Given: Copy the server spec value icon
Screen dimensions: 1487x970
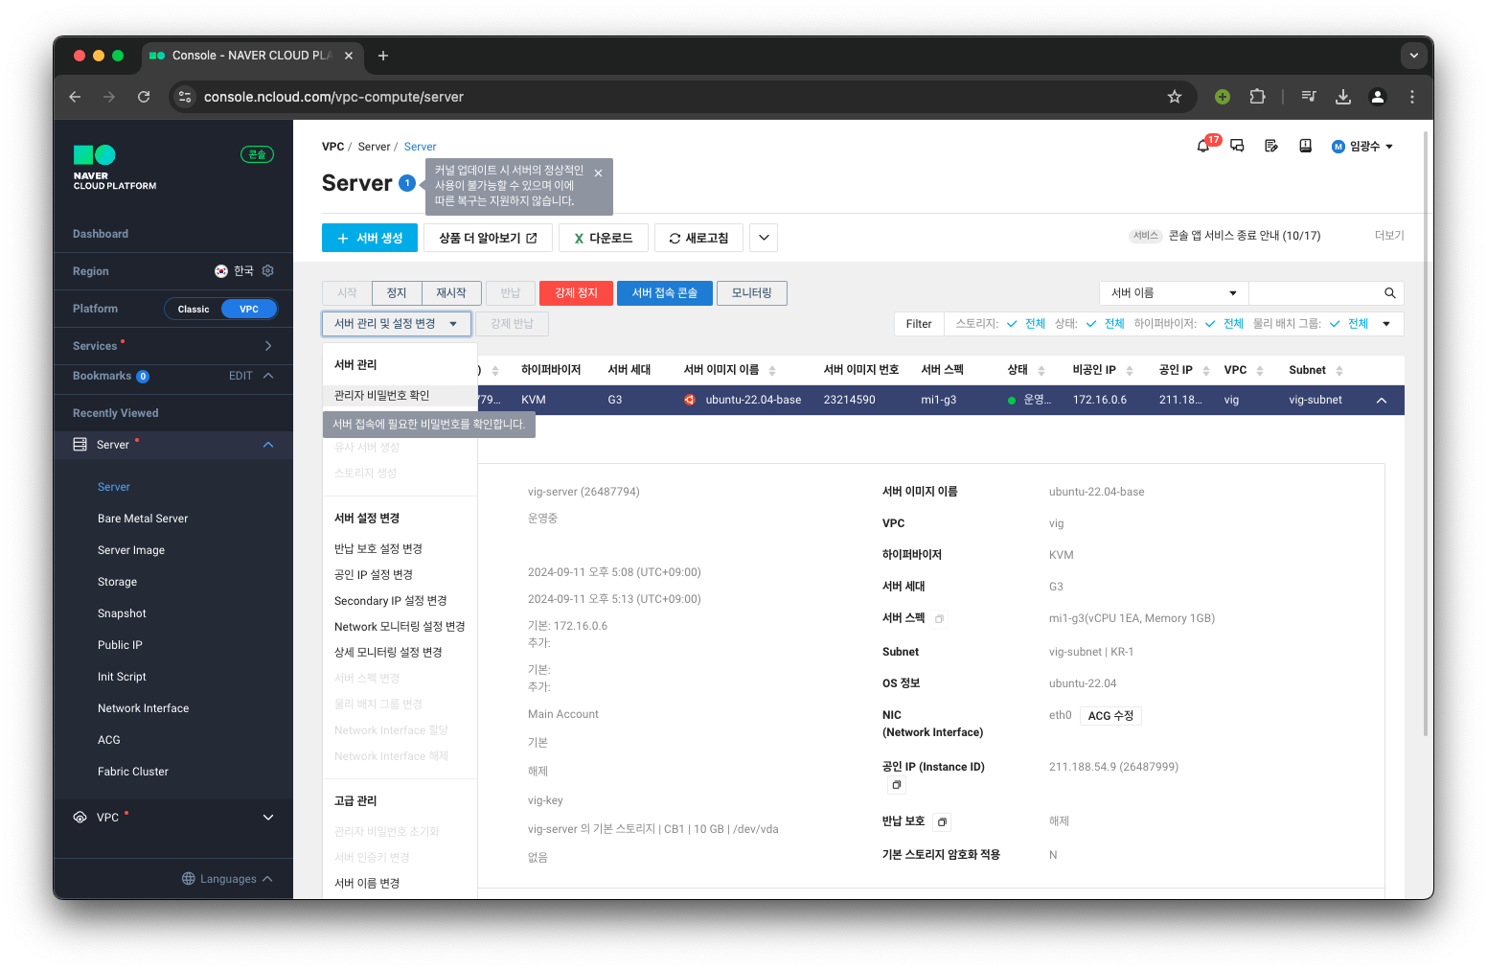Looking at the screenshot, I should point(939,619).
